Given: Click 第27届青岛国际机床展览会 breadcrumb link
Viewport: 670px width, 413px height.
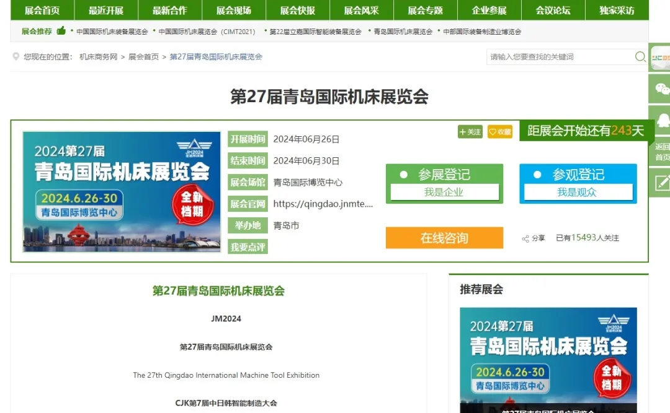Looking at the screenshot, I should (x=217, y=57).
